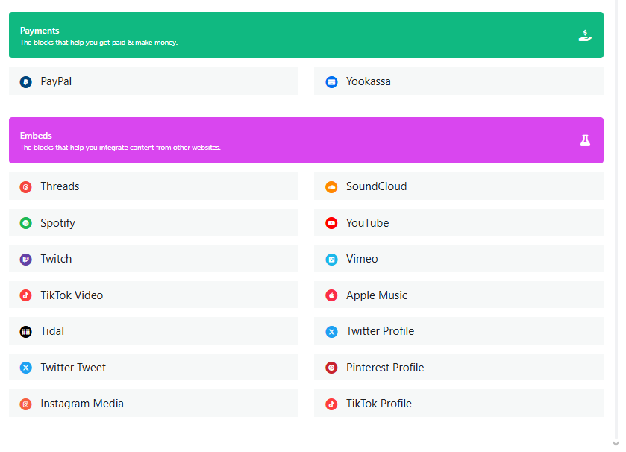Screen dimensions: 626x452
Task: Click the Spotify logo icon
Action: click(26, 223)
